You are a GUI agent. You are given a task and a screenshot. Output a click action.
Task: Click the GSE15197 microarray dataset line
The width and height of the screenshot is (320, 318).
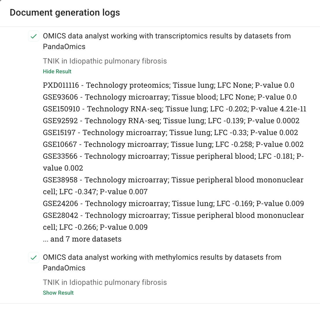(170, 133)
